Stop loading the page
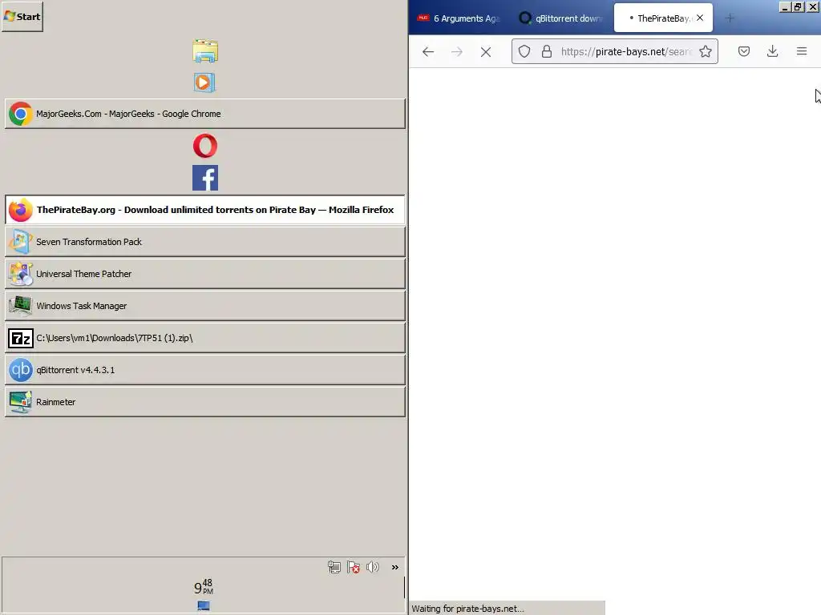 [485, 51]
